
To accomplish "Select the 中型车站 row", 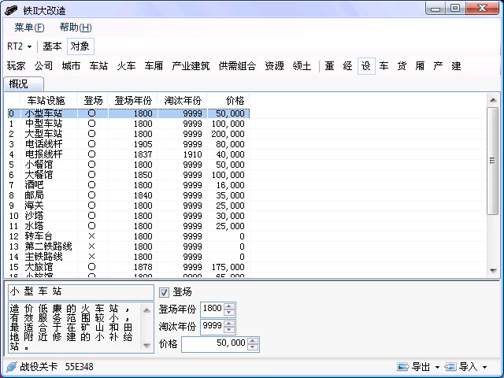I will point(128,124).
